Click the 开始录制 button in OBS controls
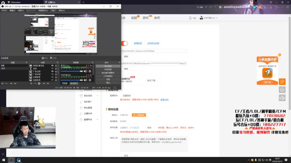Image resolution: width=291 pixels, height=163 pixels. [x=108, y=70]
